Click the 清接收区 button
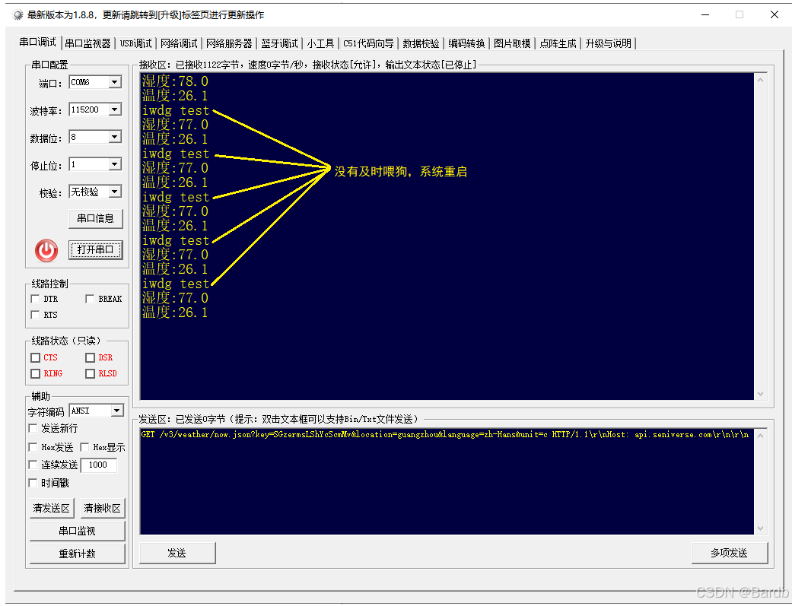Viewport: 792px width, 606px height. (x=103, y=508)
